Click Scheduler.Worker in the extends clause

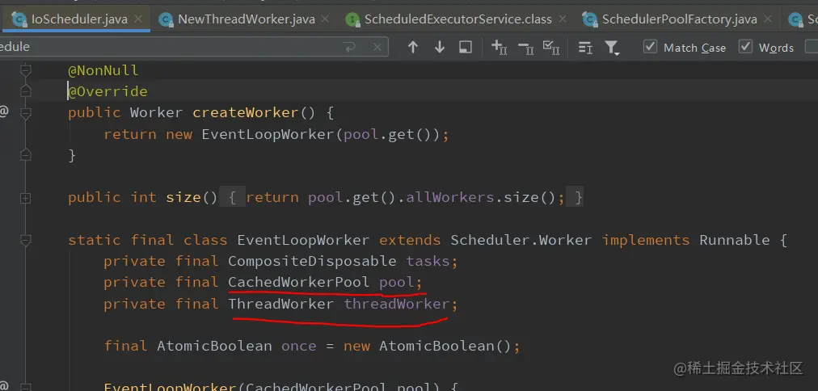point(521,240)
